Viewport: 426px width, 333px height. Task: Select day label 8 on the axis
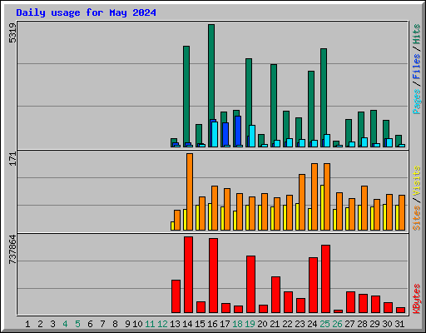tap(115, 324)
